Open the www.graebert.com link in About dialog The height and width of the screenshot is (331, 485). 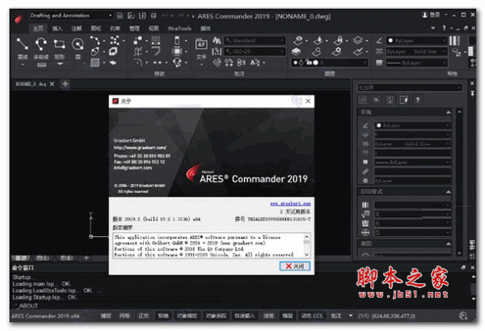290,203
